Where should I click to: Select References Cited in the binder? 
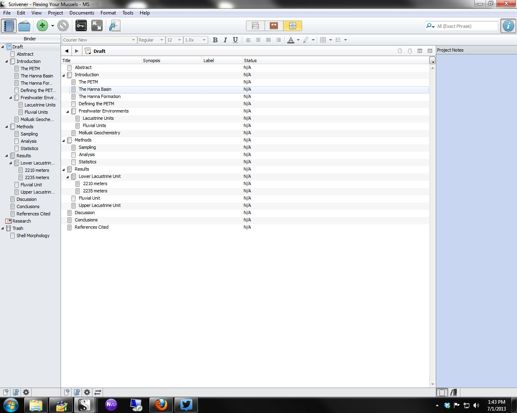point(33,214)
